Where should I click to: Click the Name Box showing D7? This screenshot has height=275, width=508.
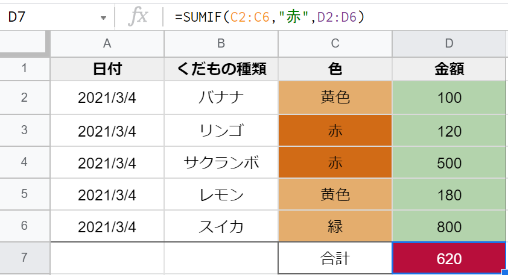(48, 17)
